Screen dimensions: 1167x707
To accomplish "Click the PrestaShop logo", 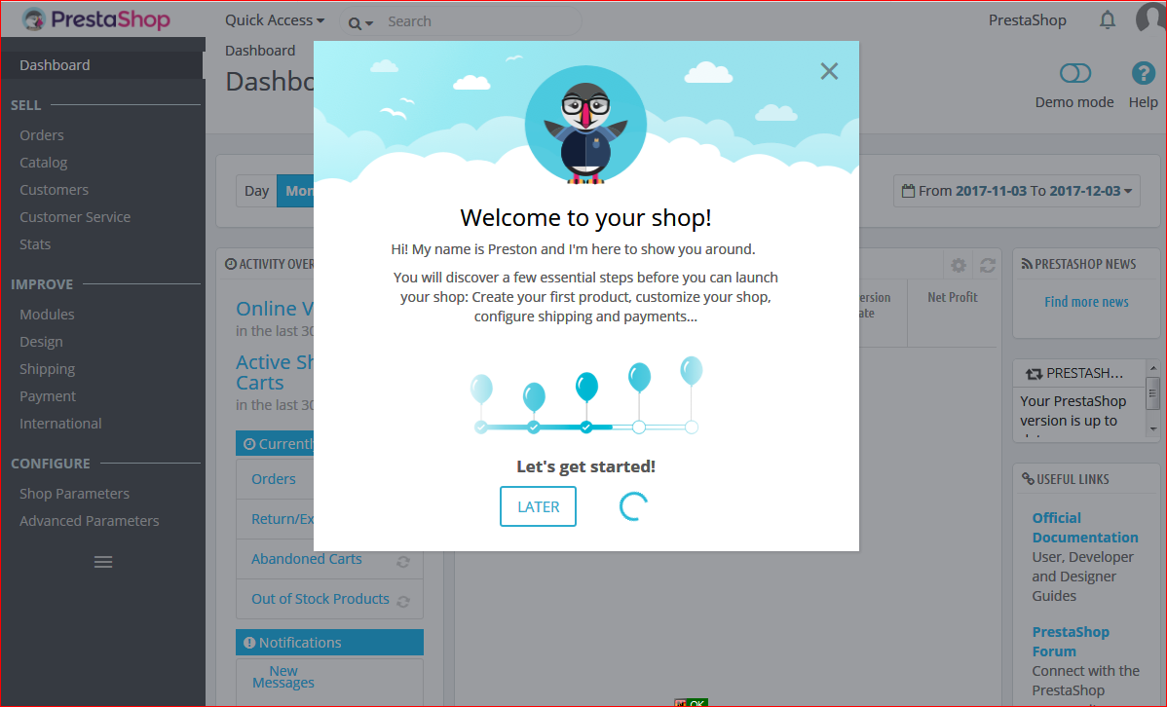I will coord(96,19).
